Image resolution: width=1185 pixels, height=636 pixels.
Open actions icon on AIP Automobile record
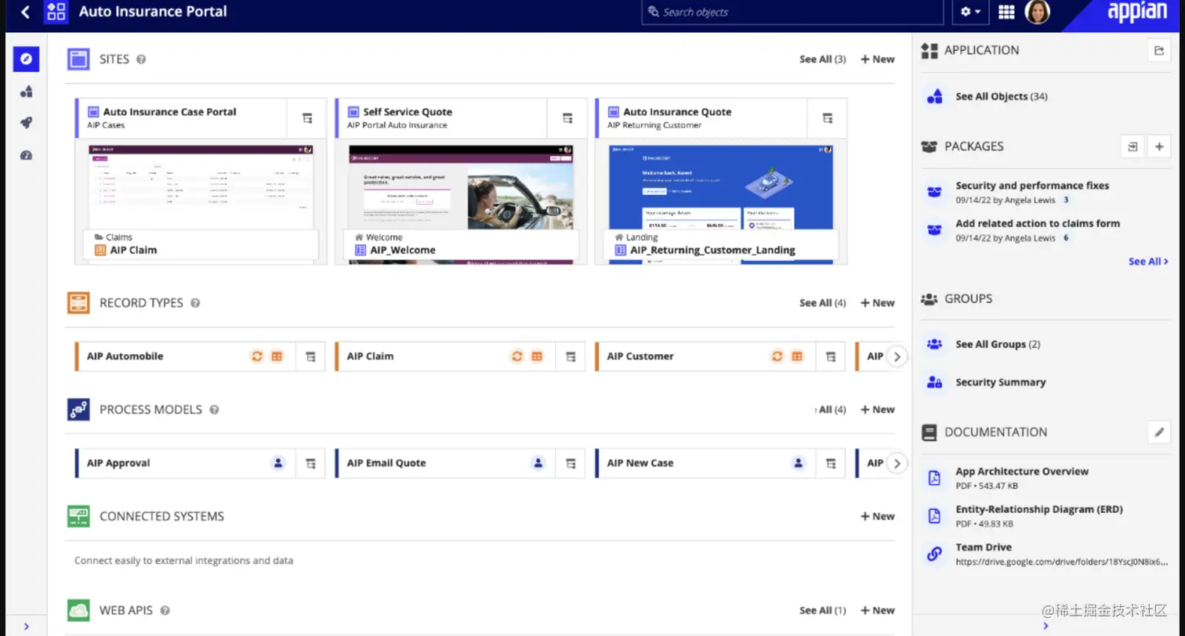point(310,356)
